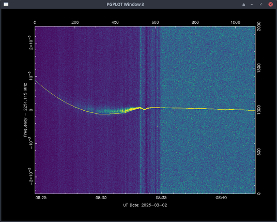
Task: Click the left axis label 10⁻³
Action: (30, 77)
